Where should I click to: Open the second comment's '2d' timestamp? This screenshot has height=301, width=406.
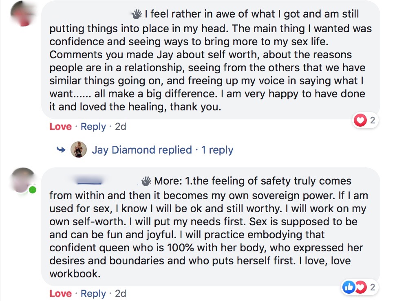pyautogui.click(x=121, y=293)
